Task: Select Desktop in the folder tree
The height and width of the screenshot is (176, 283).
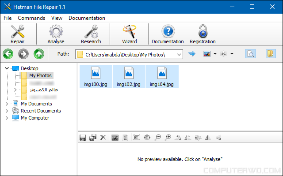Action: (x=30, y=68)
